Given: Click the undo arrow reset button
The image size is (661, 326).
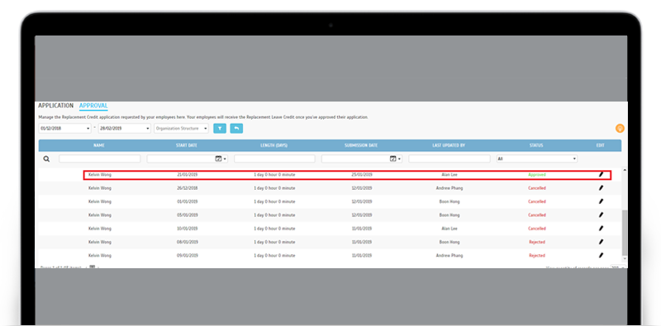Looking at the screenshot, I should click(236, 129).
